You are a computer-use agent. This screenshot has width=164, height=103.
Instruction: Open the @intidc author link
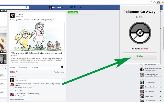pos(141,17)
